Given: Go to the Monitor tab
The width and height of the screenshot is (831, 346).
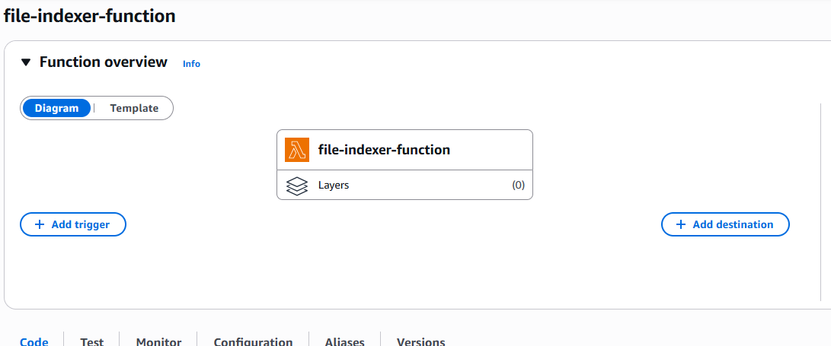Looking at the screenshot, I should coord(158,341).
